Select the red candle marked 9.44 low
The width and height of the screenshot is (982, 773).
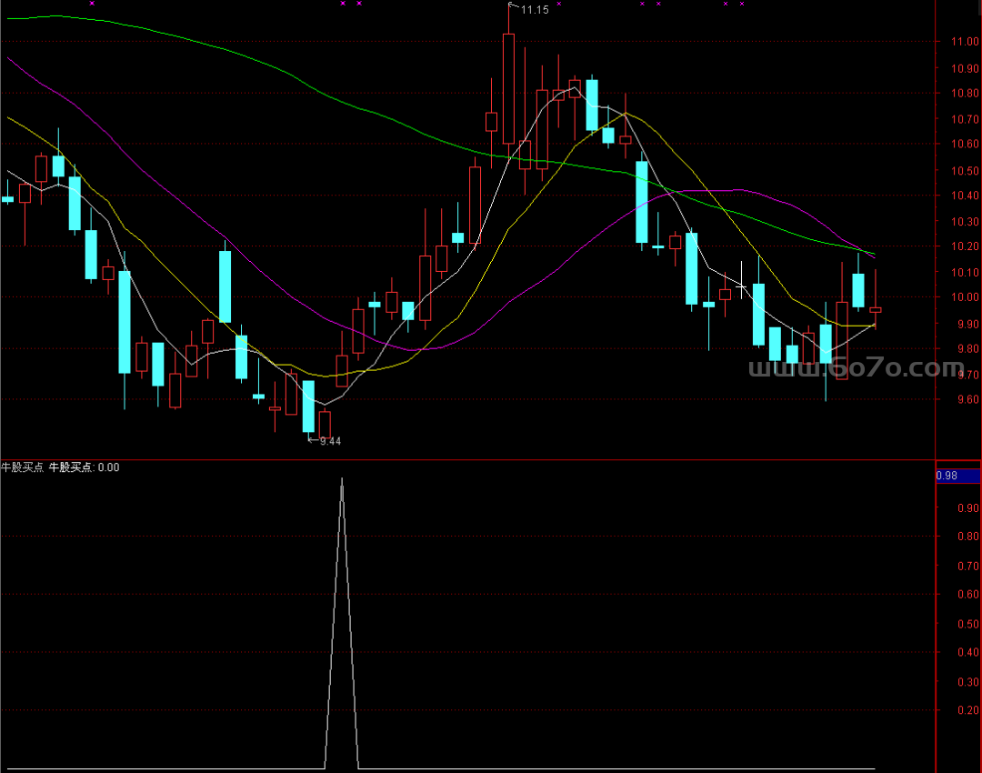325,424
